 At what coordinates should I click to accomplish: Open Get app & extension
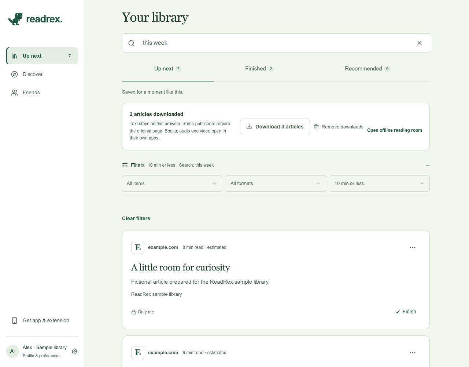click(42, 320)
